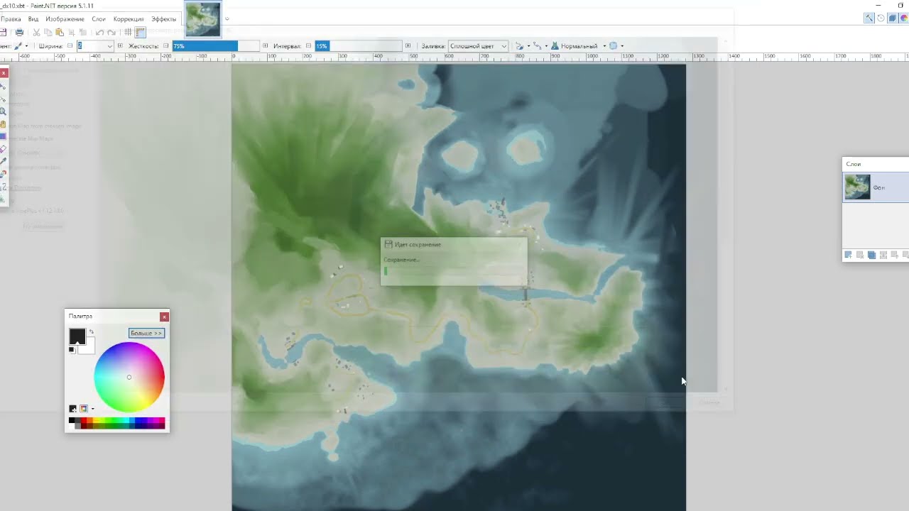Click the Copy icon in toolbar

pos(48,32)
